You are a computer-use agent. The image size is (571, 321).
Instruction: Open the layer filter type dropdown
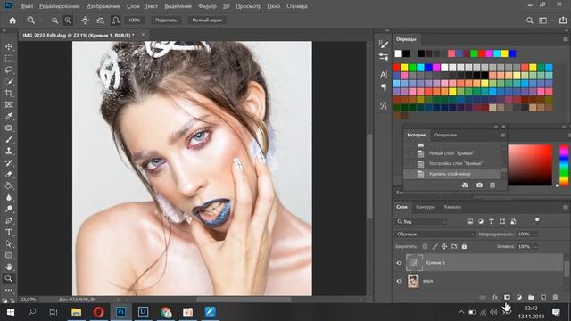pos(421,221)
